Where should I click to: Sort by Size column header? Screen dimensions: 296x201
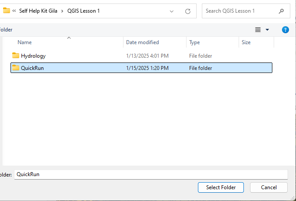coord(246,42)
